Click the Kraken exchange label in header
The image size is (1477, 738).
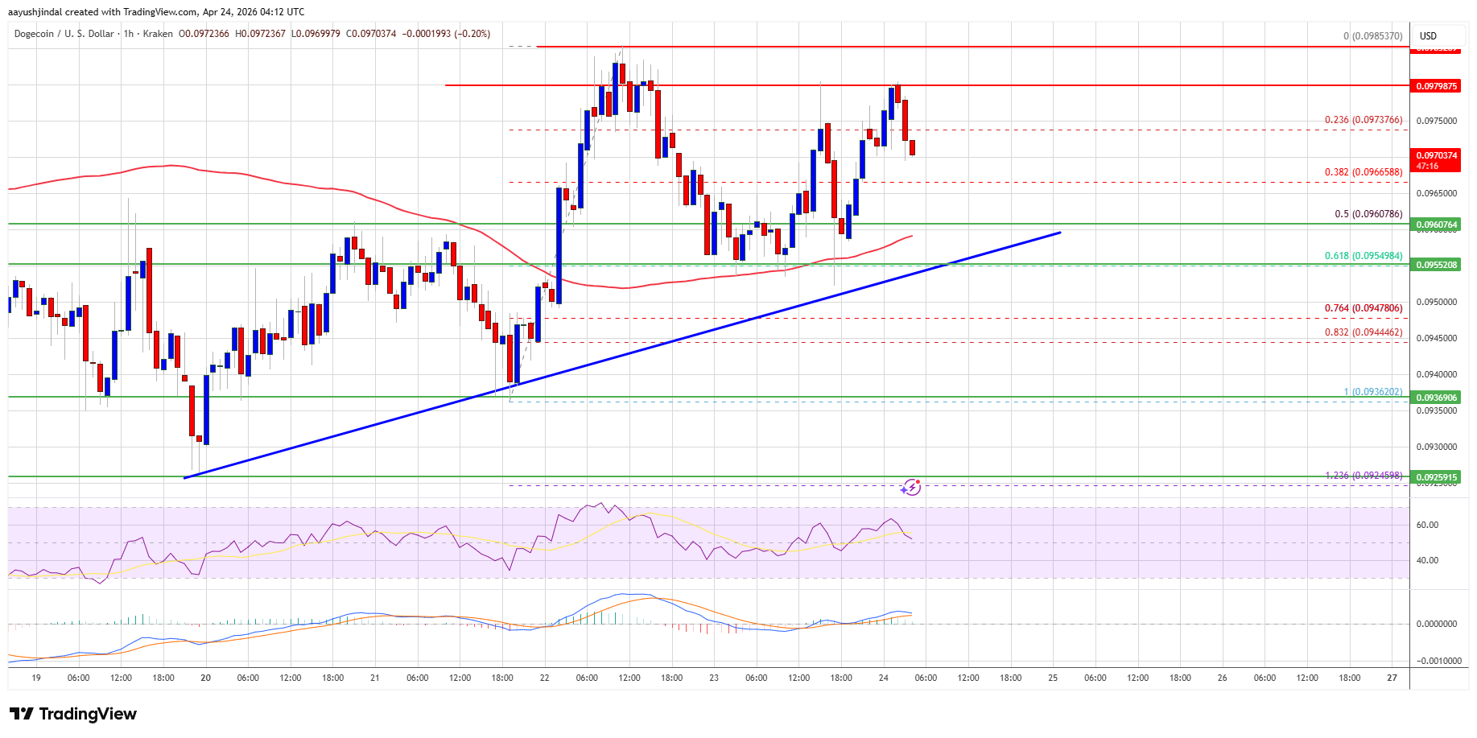[x=157, y=34]
